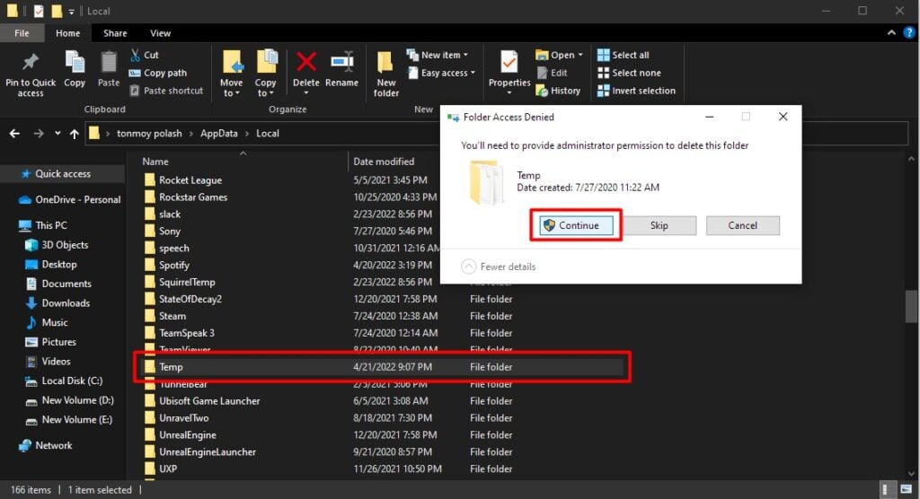Click AppData in the address breadcrumb

click(219, 133)
